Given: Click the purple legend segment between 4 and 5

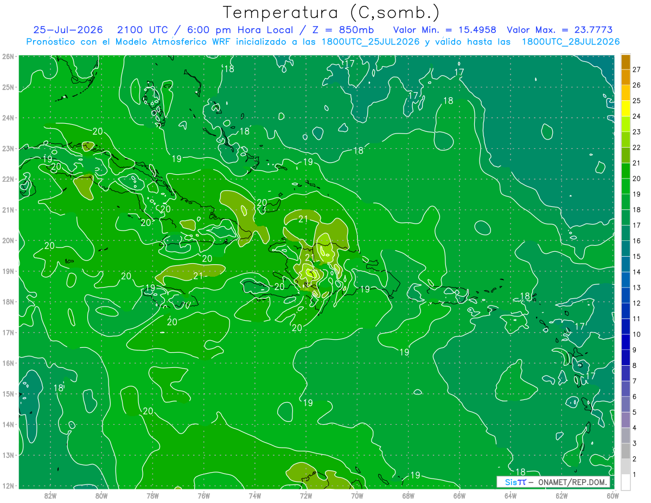Looking at the screenshot, I should 626,420.
